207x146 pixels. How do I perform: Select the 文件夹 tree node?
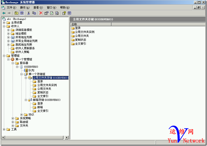(x=24, y=126)
